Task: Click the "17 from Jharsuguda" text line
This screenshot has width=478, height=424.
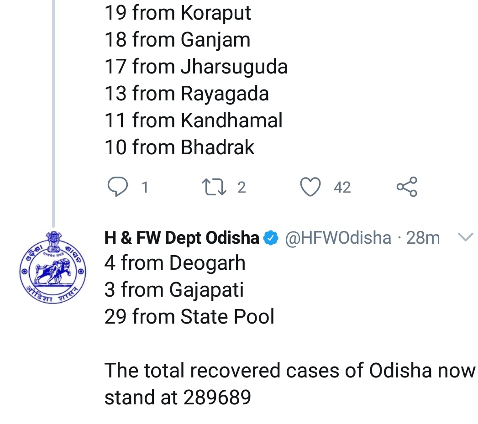Action: [196, 67]
